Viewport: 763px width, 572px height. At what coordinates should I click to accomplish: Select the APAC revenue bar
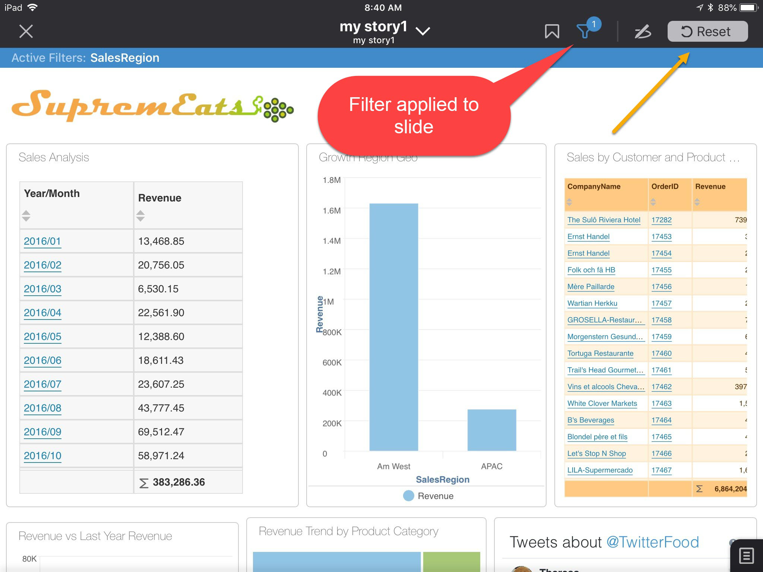[x=491, y=430]
